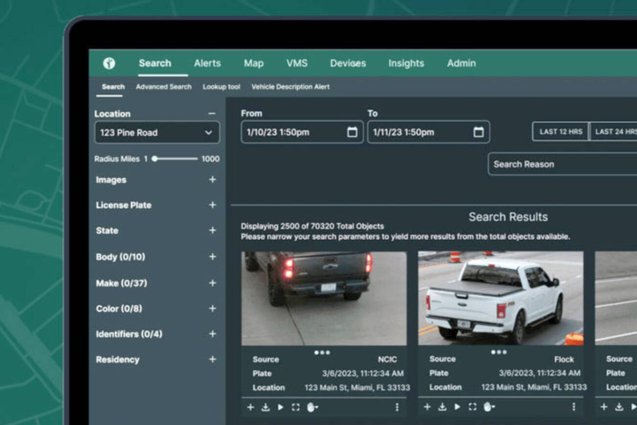Open the From date calendar picker
Viewport: 637px width, 425px height.
(x=352, y=132)
